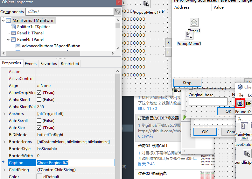Click the green arrow play icon
The image size is (252, 179).
(185, 117)
